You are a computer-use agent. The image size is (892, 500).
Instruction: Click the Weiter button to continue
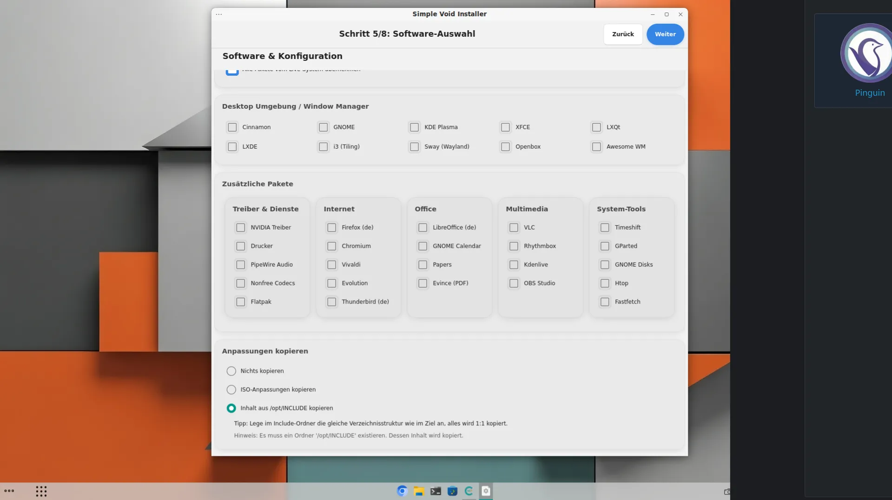(665, 34)
